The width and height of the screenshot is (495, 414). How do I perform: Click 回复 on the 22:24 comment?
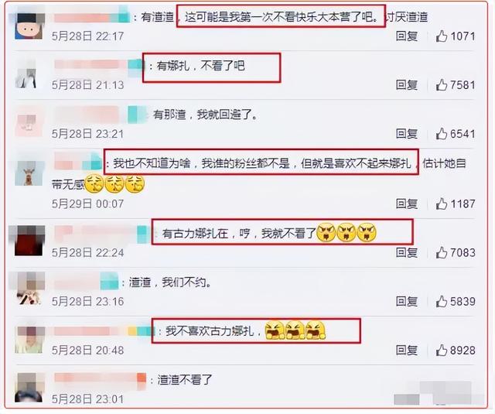coord(407,252)
